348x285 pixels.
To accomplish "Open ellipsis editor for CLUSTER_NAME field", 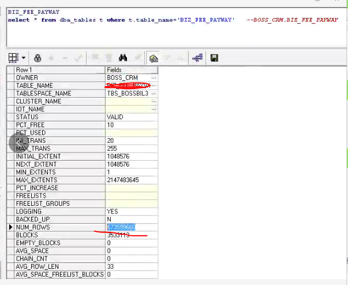I will click(154, 101).
